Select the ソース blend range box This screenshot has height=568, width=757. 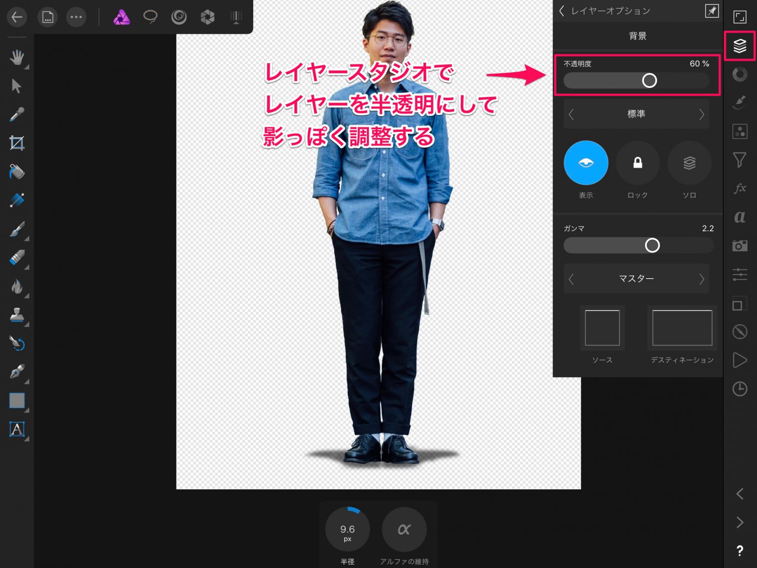[x=602, y=328]
